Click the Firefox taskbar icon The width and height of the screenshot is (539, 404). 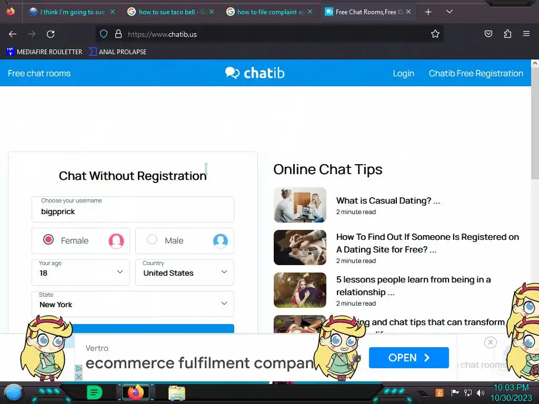(x=135, y=392)
